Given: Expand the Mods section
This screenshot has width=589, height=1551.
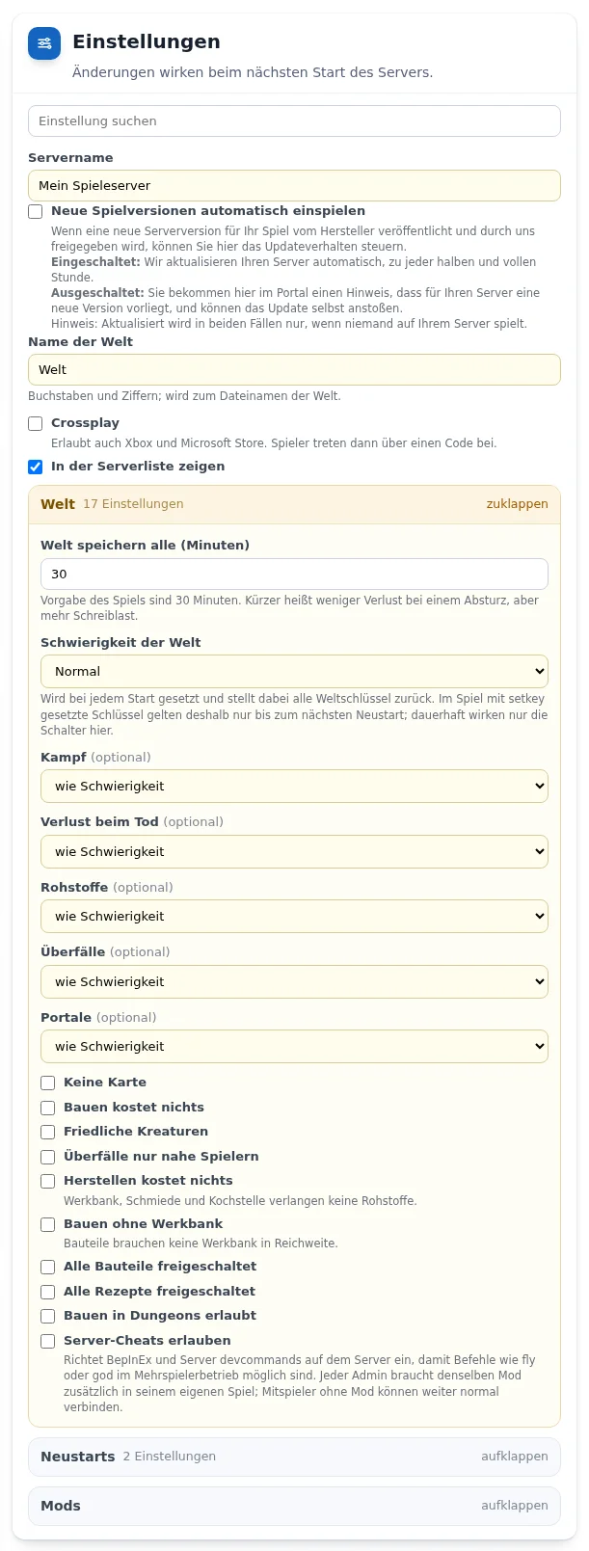Looking at the screenshot, I should coord(294,1506).
